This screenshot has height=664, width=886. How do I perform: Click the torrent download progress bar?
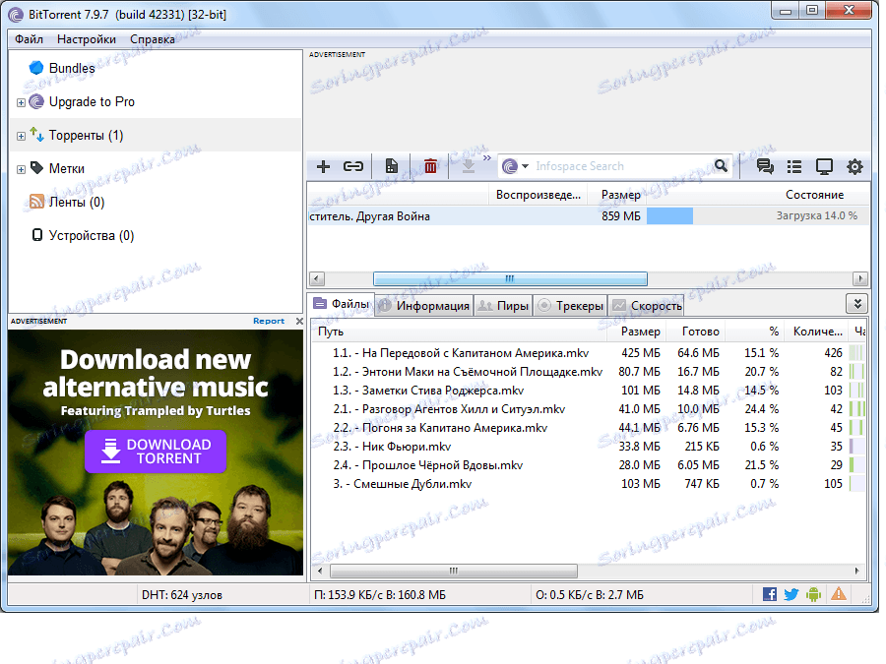[x=669, y=215]
